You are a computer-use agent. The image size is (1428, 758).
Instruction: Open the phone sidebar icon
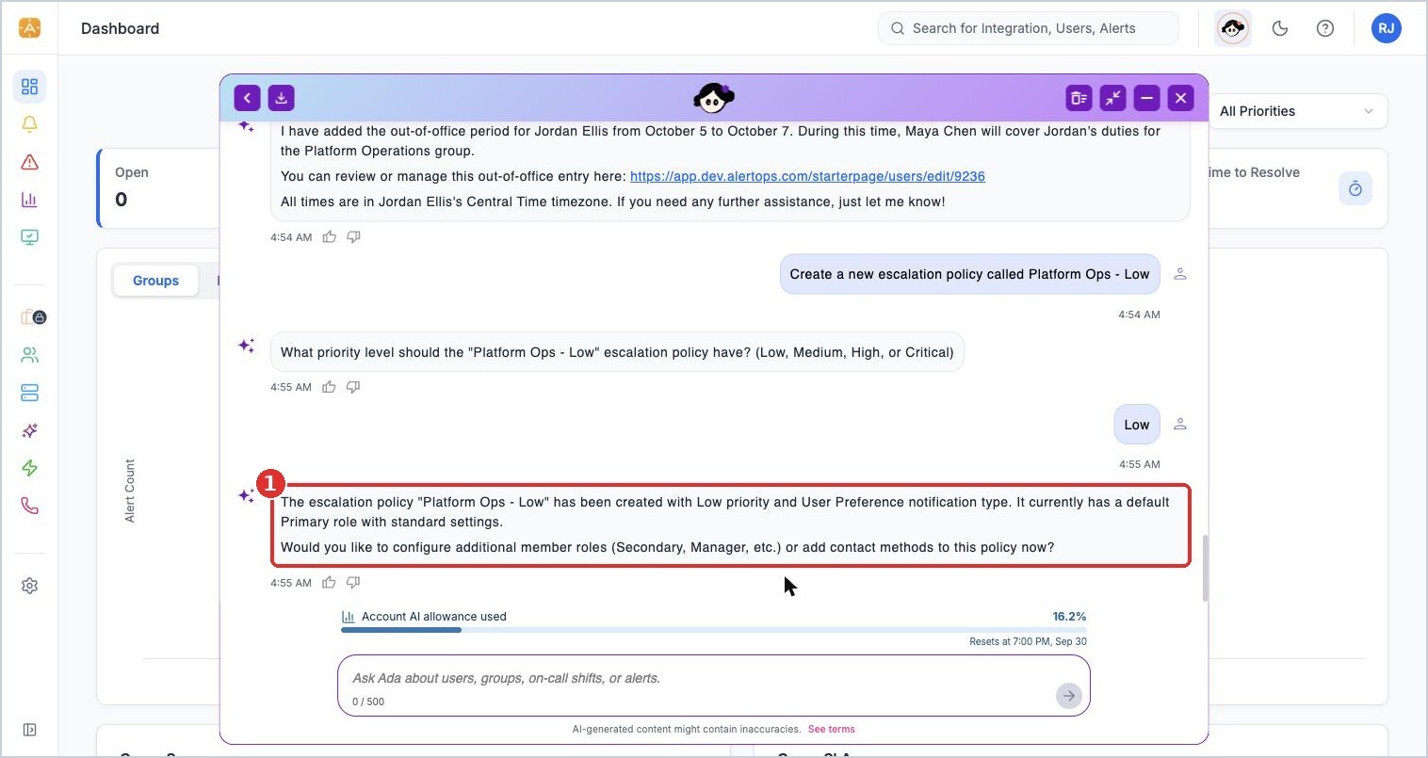29,506
